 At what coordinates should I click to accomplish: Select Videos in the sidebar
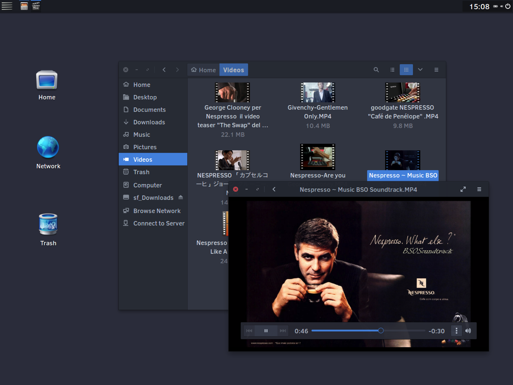(x=153, y=159)
